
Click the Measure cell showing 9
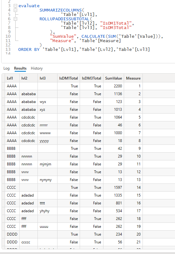133,149
